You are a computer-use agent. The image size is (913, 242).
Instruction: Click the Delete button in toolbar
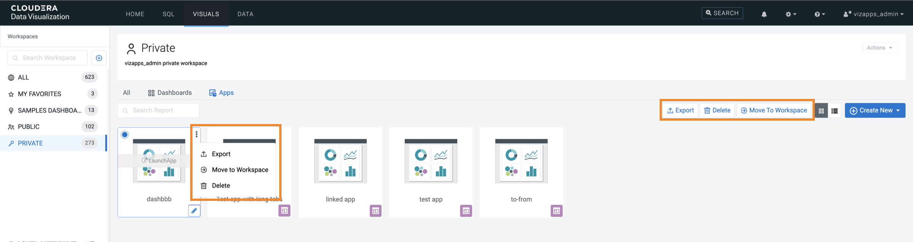pyautogui.click(x=717, y=110)
